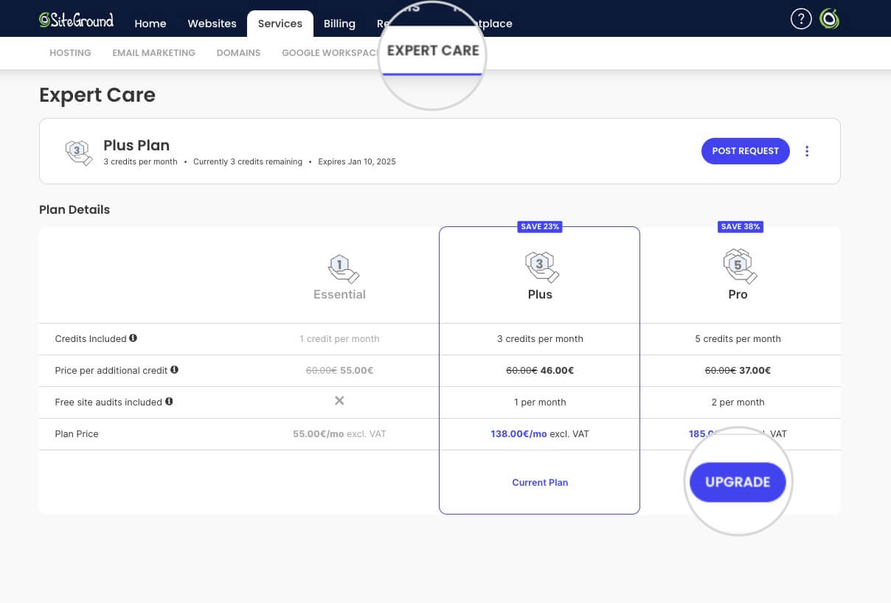Viewport: 891px width, 603px height.
Task: Click the Essential plan hand icon
Action: coord(342,269)
